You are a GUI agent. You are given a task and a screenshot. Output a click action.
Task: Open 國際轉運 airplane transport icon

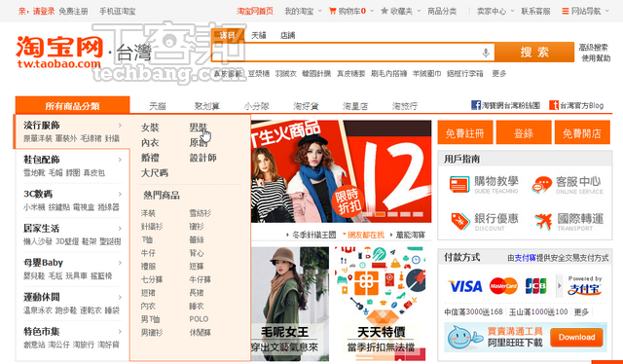tap(543, 221)
